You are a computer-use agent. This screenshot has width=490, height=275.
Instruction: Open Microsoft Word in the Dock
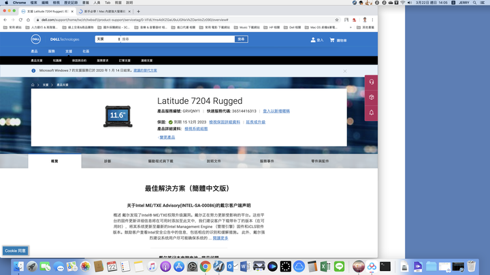tap(245, 267)
